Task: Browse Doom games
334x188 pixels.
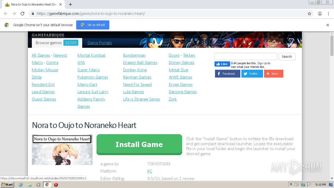Action: click(x=174, y=55)
